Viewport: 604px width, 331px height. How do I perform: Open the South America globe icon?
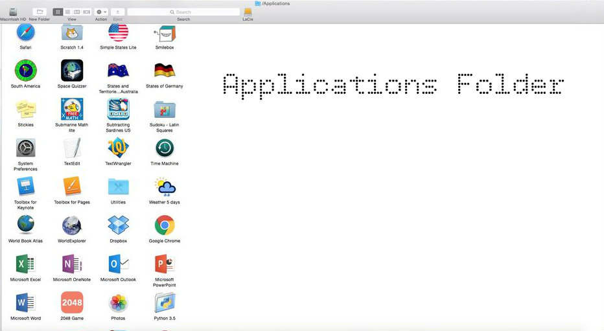(25, 71)
